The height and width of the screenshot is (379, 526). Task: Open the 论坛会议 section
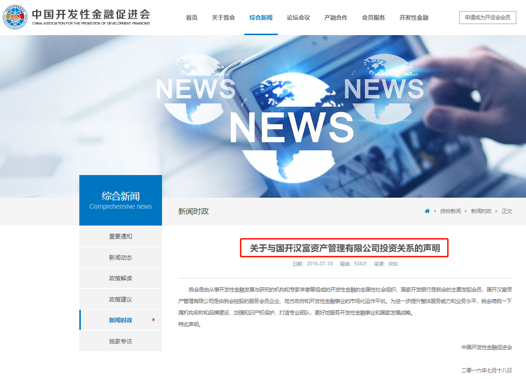pos(298,17)
